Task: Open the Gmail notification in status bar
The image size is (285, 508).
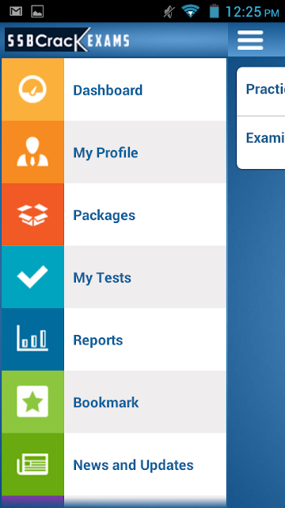Action: click(x=16, y=12)
